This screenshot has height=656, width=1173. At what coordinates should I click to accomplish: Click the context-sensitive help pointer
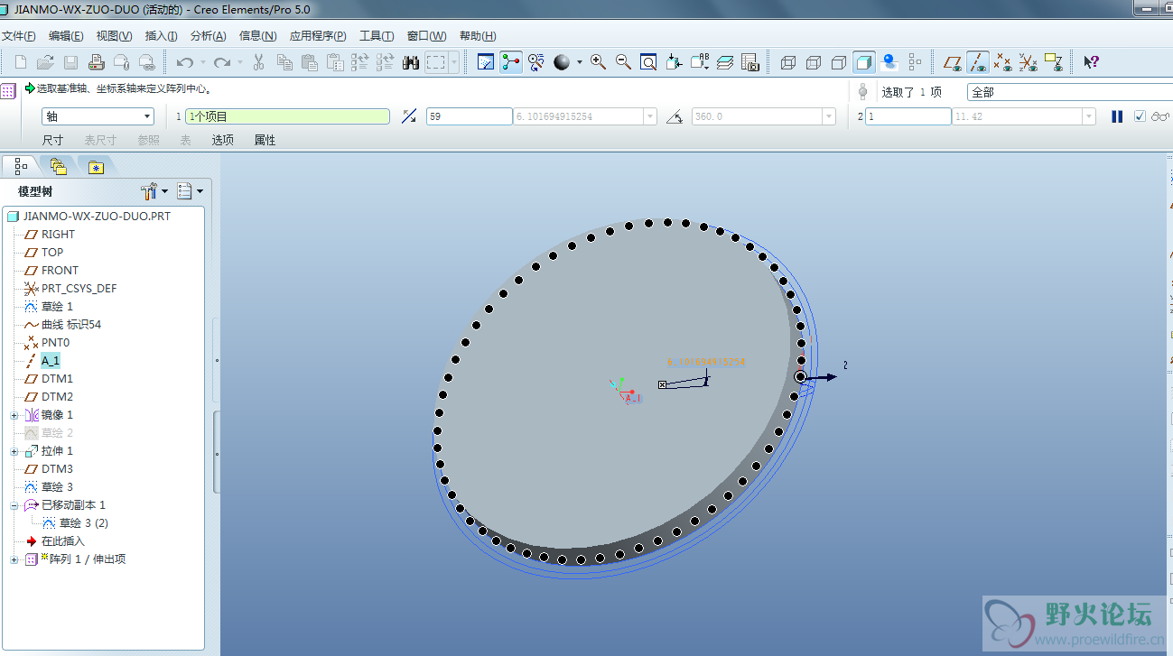pos(1091,62)
